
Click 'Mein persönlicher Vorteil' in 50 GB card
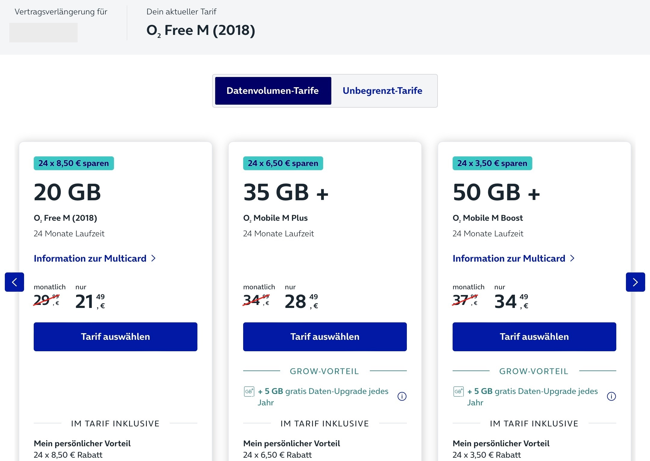pos(501,444)
